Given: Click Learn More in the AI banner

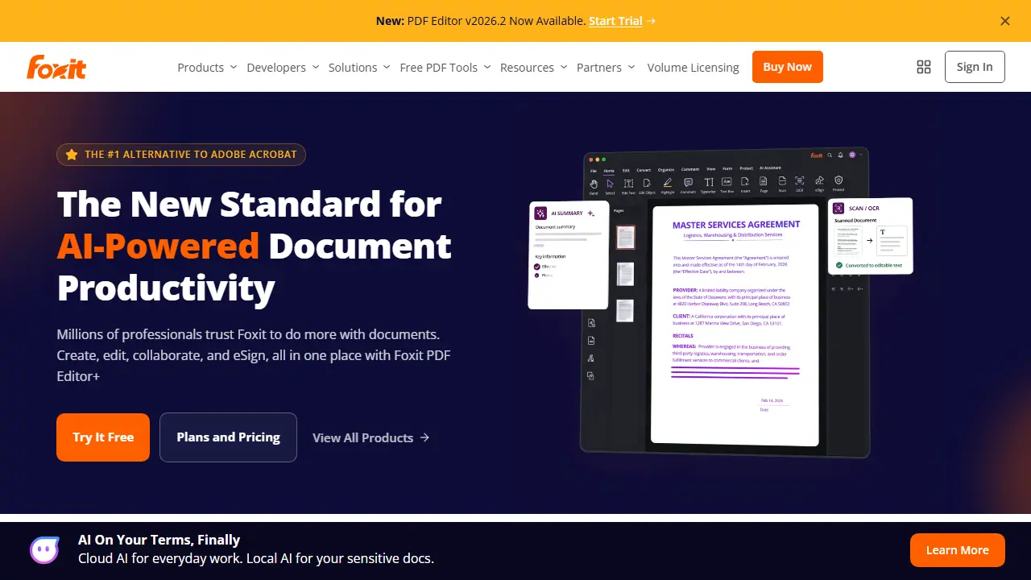Looking at the screenshot, I should point(958,550).
